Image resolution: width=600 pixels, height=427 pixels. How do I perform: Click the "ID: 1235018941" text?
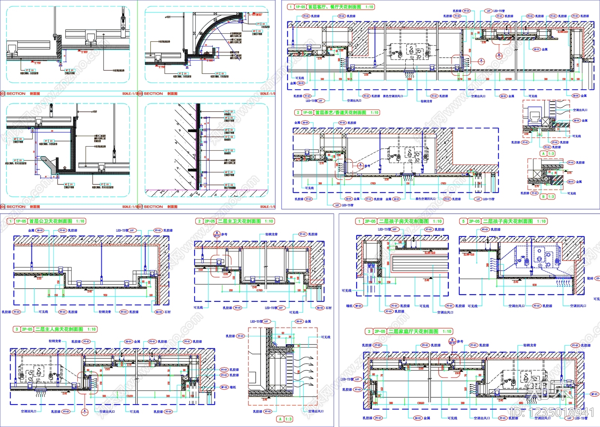pos(552,413)
